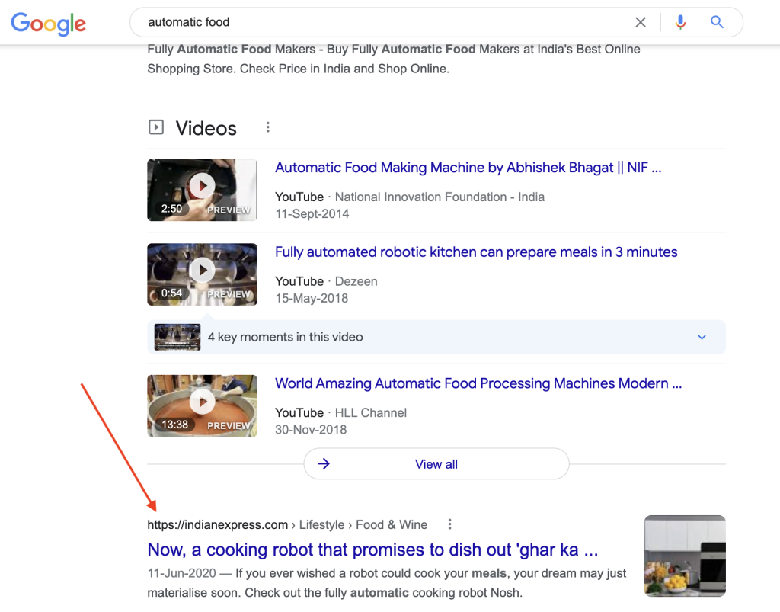780x612 pixels.
Task: Open World Amazing Automatic Food Processing link
Action: coord(478,383)
